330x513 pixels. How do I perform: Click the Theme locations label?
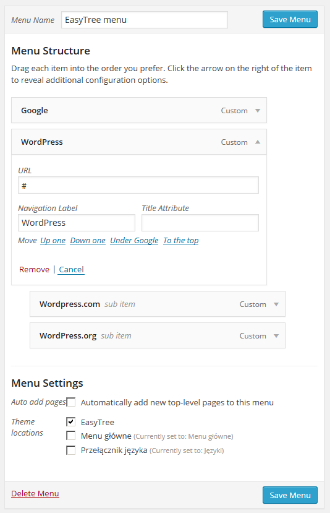click(x=27, y=427)
